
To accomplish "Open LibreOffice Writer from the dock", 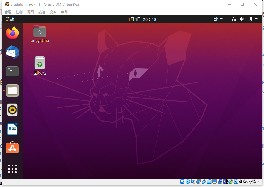I will 12,129.
